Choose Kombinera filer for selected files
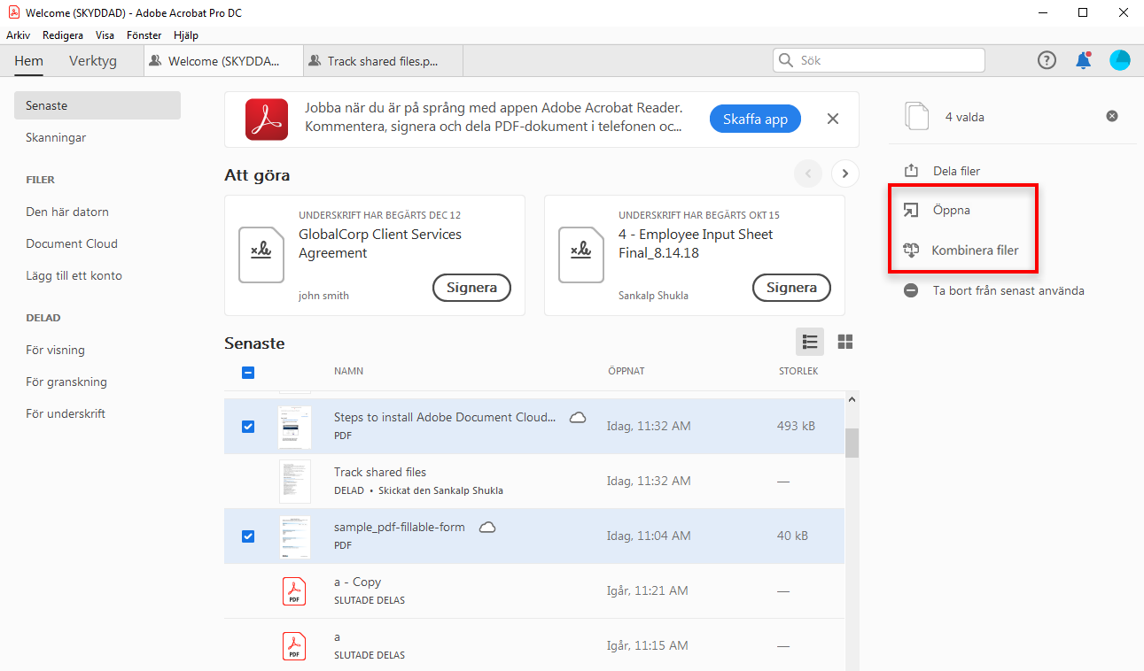This screenshot has height=671, width=1144. 975,251
